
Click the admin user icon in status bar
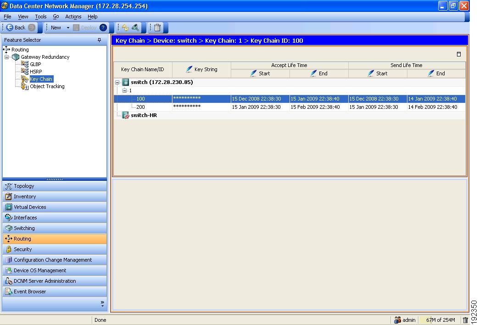[x=396, y=320]
